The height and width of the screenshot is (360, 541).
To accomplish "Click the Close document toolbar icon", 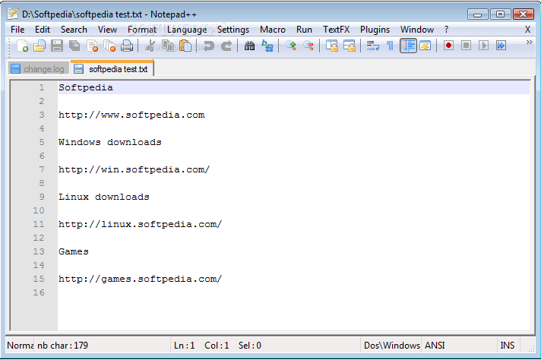I will pos(92,46).
